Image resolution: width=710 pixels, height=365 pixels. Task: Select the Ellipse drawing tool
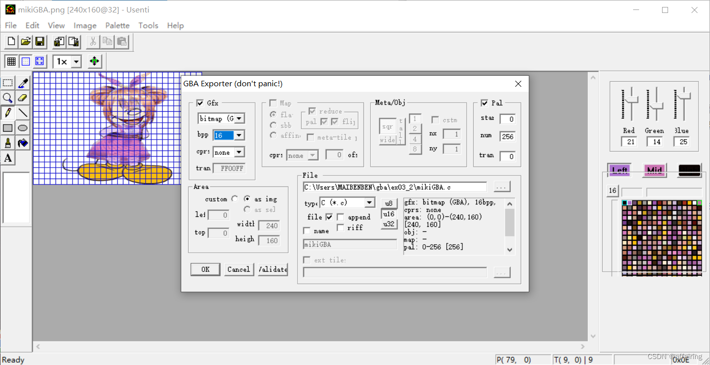click(22, 128)
